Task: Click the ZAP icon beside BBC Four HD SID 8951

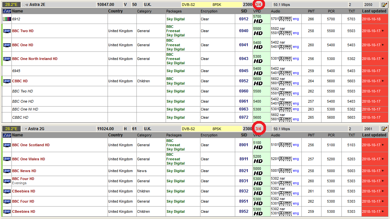Action: point(7,201)
